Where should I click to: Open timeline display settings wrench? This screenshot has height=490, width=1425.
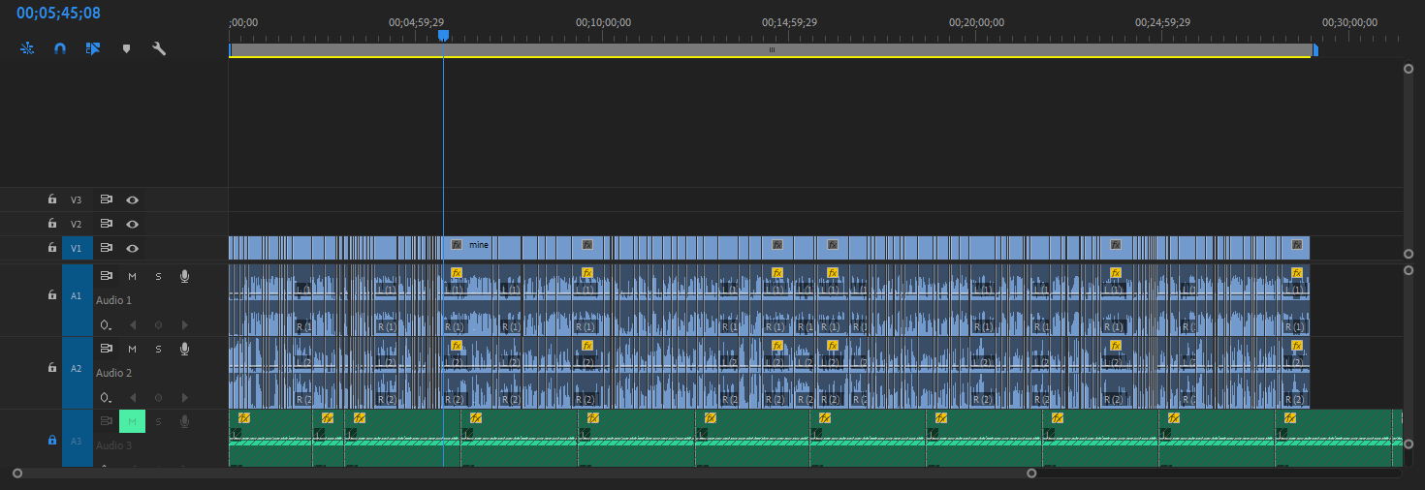[x=159, y=47]
